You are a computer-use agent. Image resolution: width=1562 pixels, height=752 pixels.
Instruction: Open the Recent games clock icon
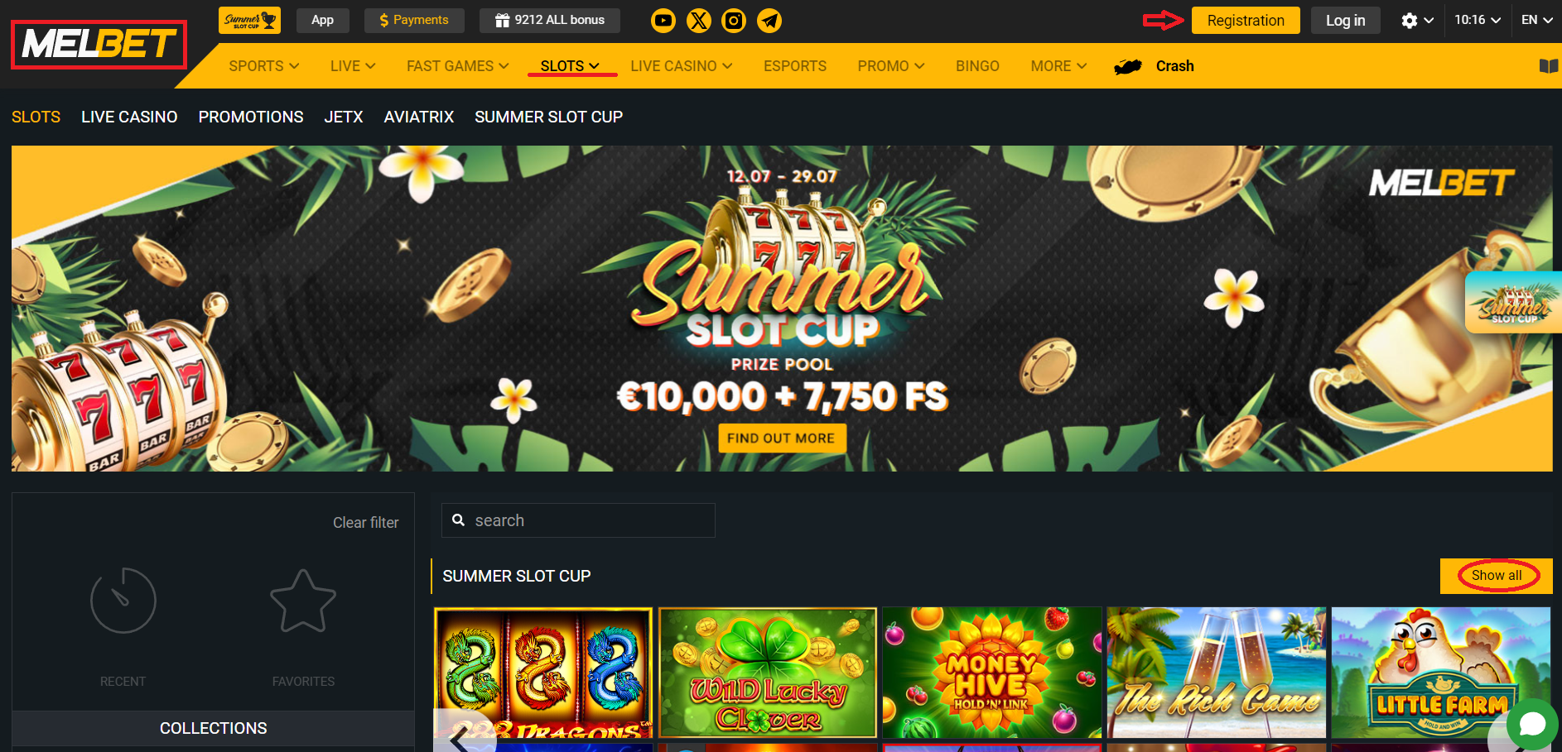coord(123,601)
